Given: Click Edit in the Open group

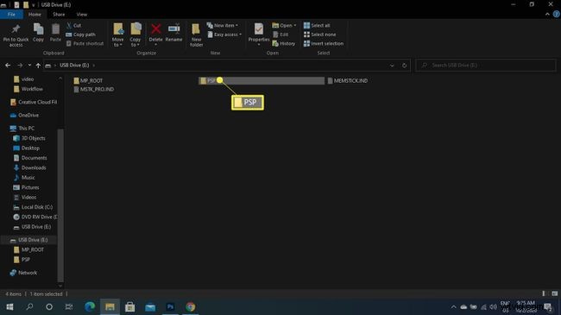Looking at the screenshot, I should tap(280, 35).
